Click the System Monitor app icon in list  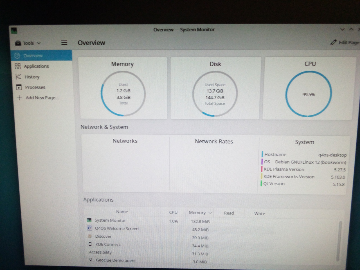[x=89, y=220]
